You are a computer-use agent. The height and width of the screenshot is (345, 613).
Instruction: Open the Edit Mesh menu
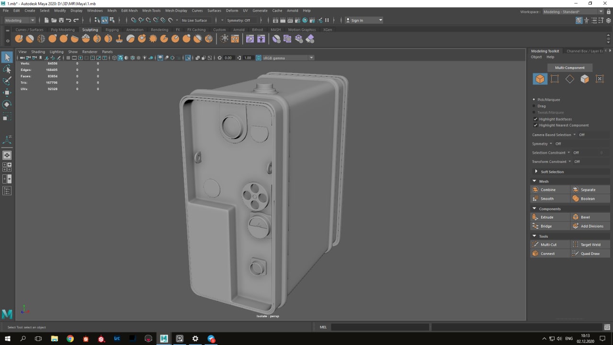coord(129,11)
